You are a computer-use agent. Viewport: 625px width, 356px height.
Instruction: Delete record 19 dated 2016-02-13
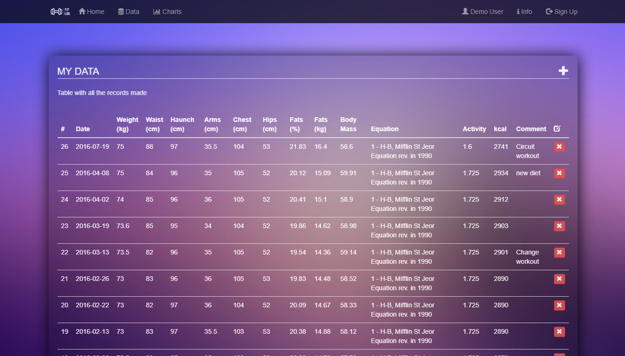pyautogui.click(x=559, y=332)
